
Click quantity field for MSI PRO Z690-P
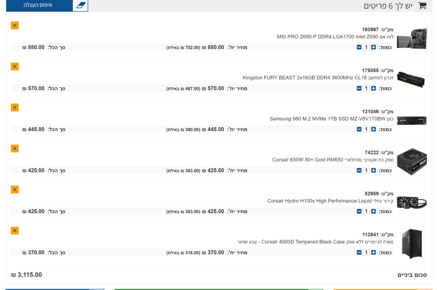(366, 47)
